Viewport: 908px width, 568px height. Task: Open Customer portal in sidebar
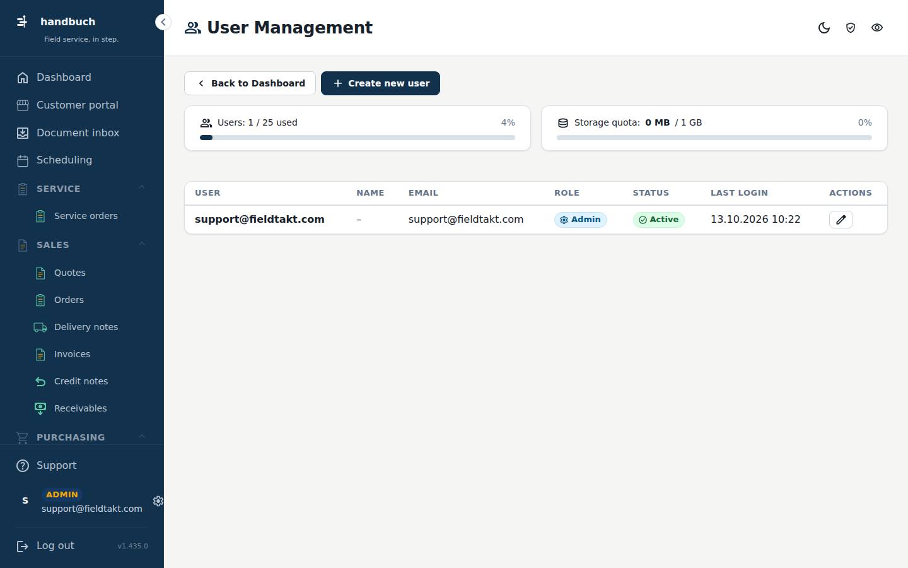(82, 105)
